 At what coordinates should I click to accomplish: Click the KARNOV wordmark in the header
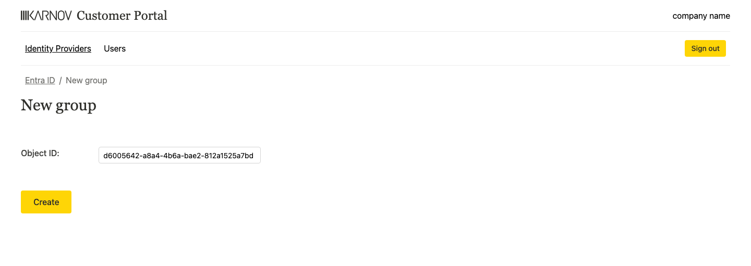click(x=50, y=16)
